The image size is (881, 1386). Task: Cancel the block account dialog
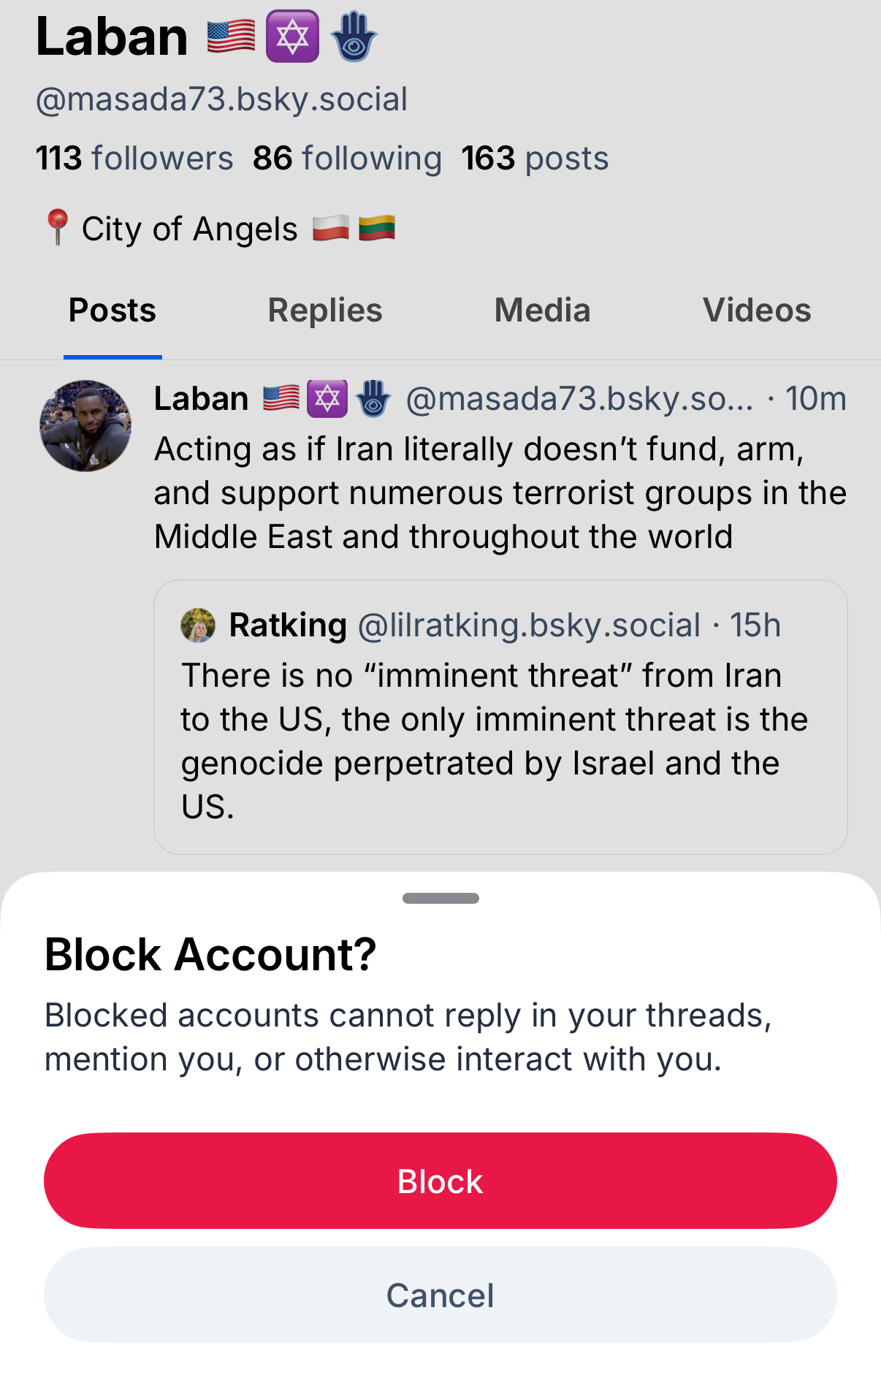(440, 1295)
